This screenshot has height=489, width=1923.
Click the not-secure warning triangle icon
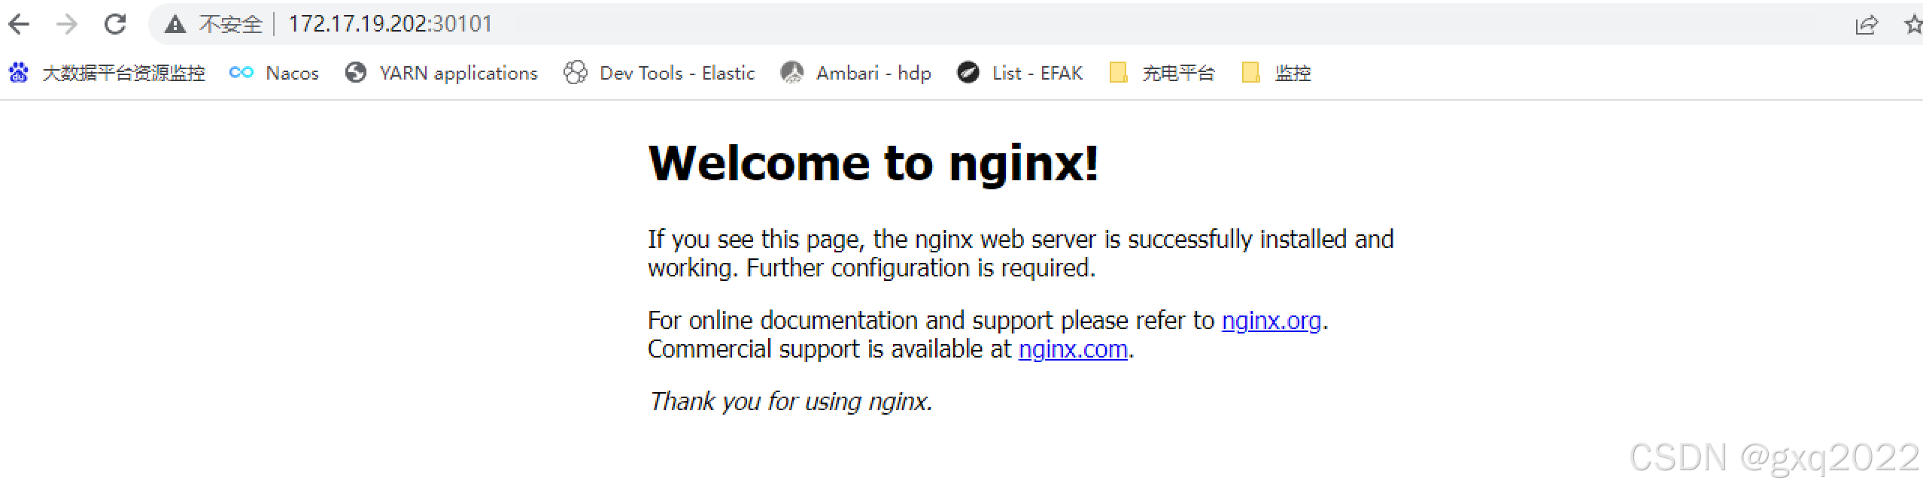click(x=175, y=24)
